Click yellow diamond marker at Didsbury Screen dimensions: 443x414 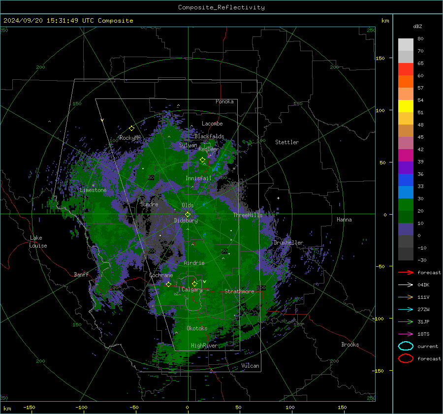coord(188,215)
